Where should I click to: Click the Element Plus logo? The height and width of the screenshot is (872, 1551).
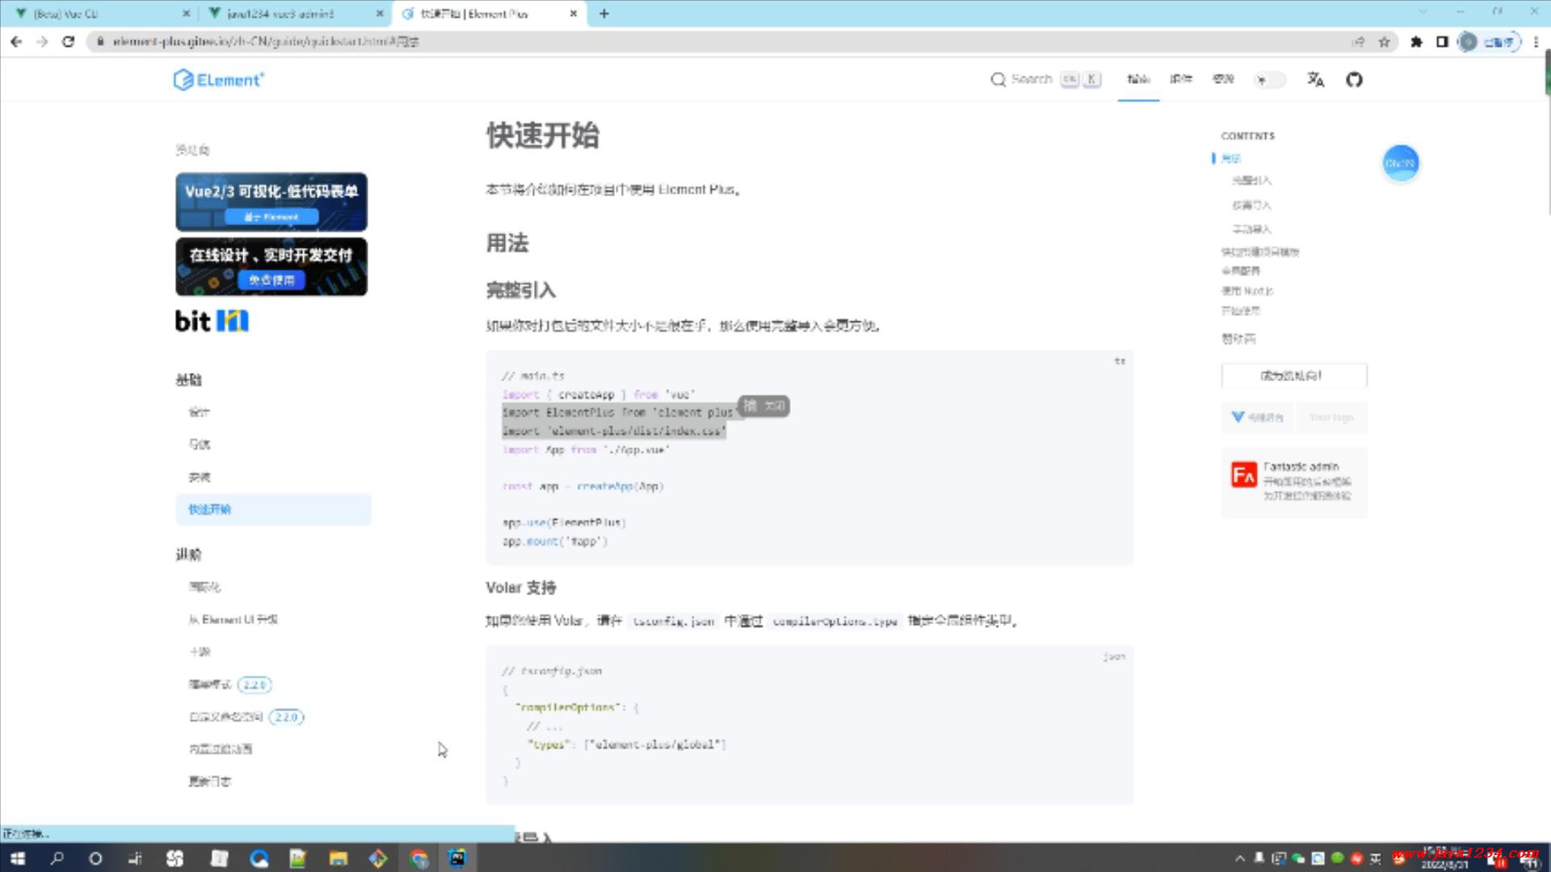[x=218, y=79]
